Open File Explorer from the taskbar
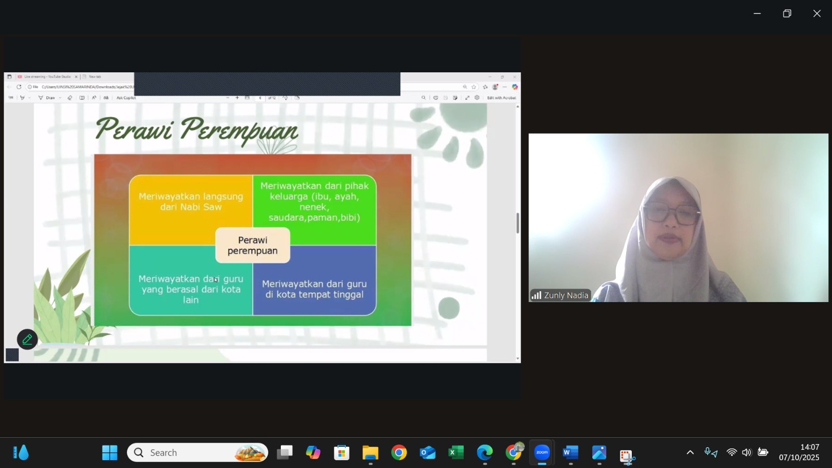 pyautogui.click(x=370, y=452)
